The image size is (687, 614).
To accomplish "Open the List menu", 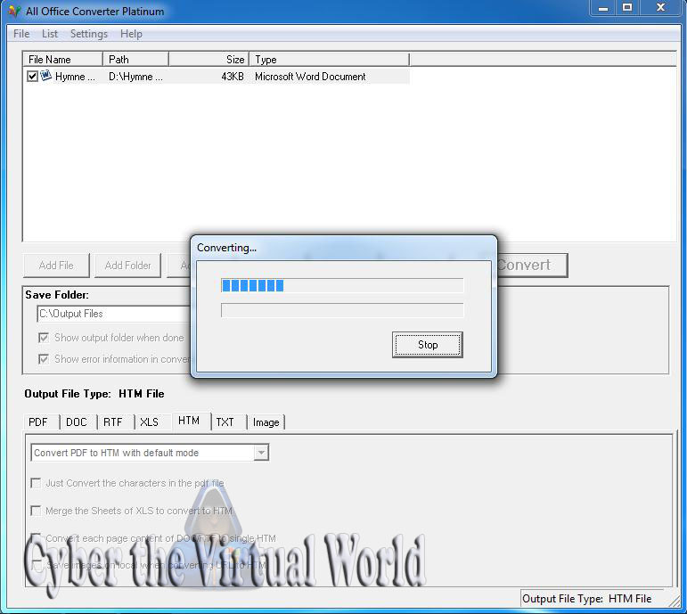I will [x=50, y=34].
